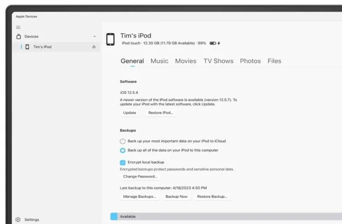This screenshot has width=342, height=224.
Task: Open the Movies tab
Action: point(186,61)
